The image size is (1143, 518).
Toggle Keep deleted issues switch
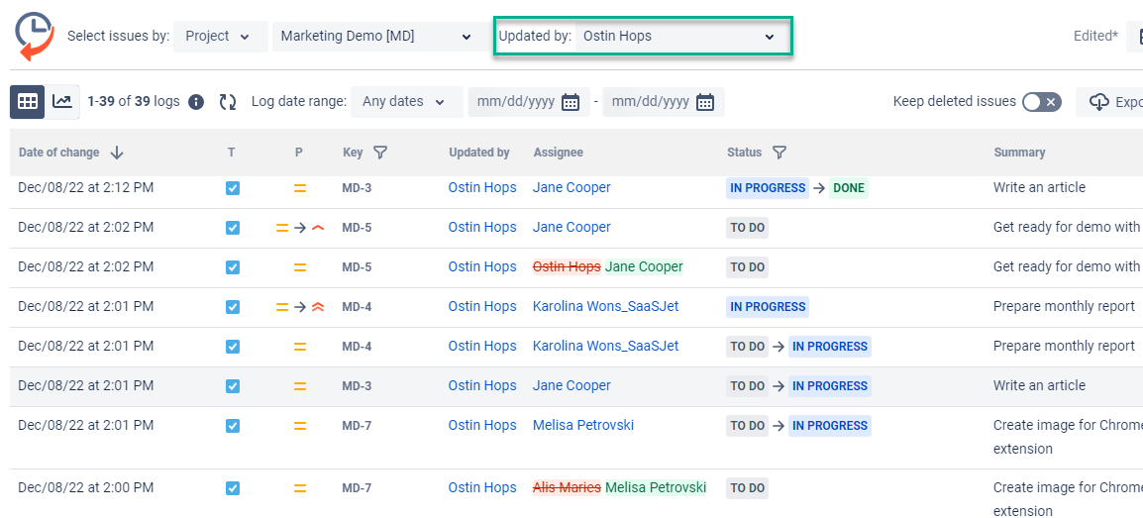[x=1041, y=102]
